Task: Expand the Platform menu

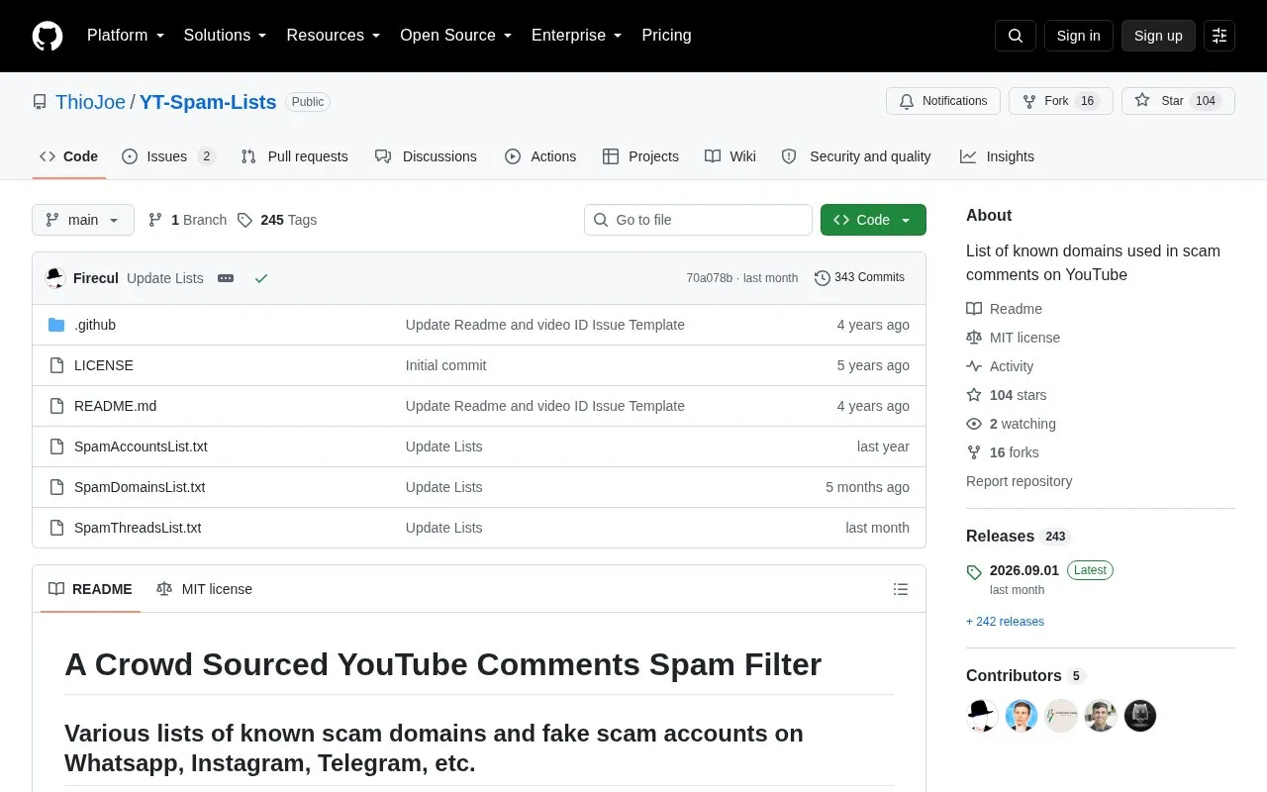Action: click(126, 36)
